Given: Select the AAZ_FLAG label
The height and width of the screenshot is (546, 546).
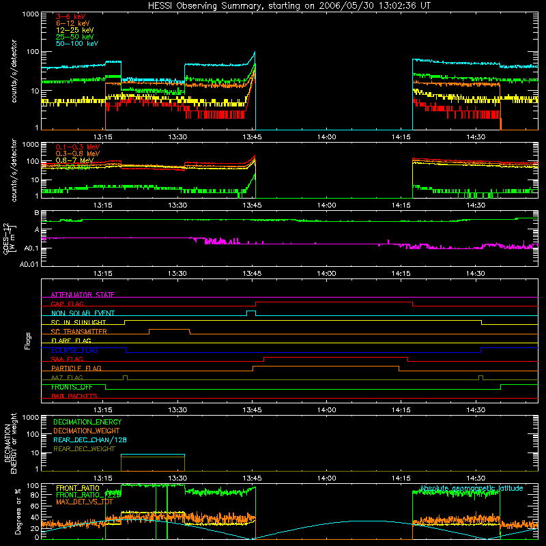Looking at the screenshot, I should (67, 378).
